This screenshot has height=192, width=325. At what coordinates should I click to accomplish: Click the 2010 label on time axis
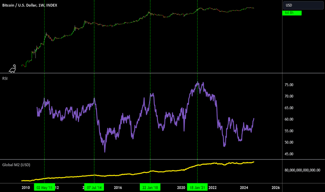click(26, 188)
